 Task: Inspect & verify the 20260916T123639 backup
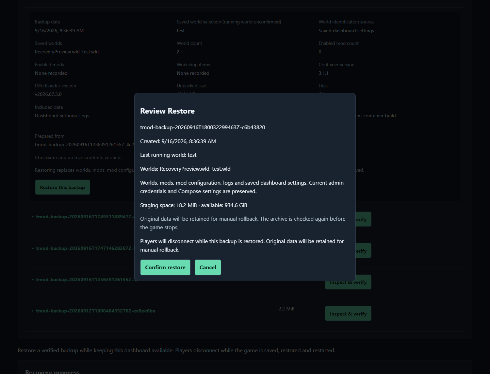point(348,282)
